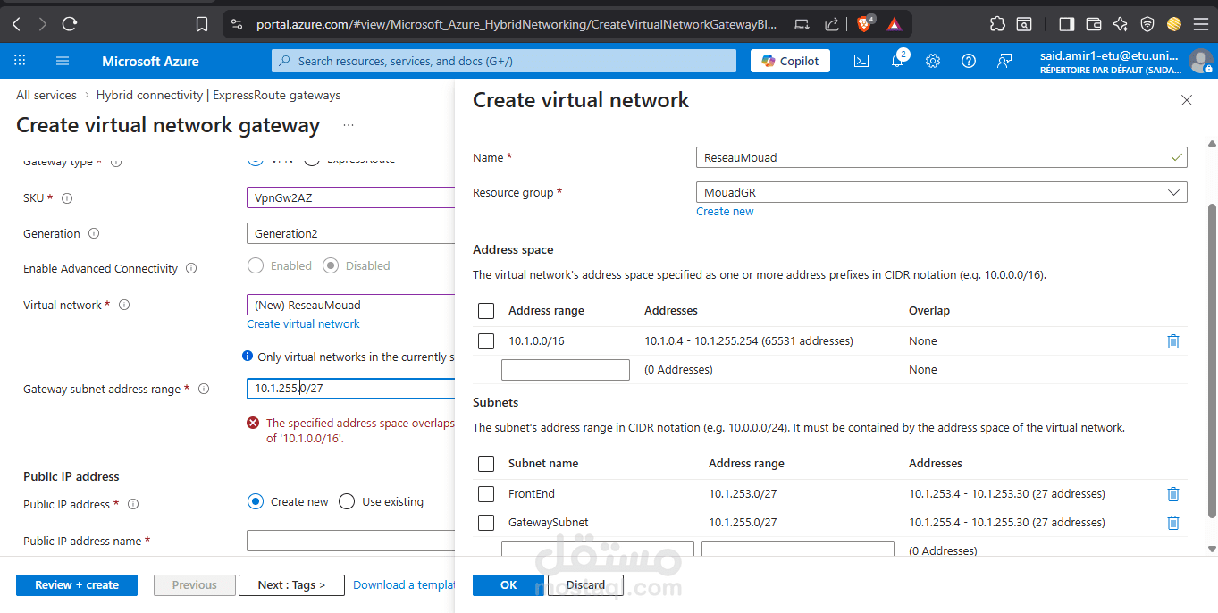Image resolution: width=1218 pixels, height=613 pixels.
Task: Click the help question mark icon
Action: [x=969, y=61]
